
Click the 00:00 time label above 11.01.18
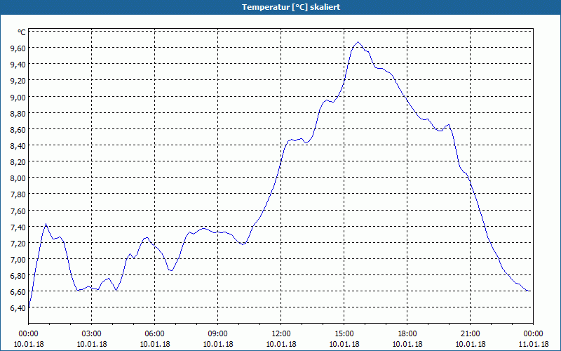pyautogui.click(x=534, y=334)
